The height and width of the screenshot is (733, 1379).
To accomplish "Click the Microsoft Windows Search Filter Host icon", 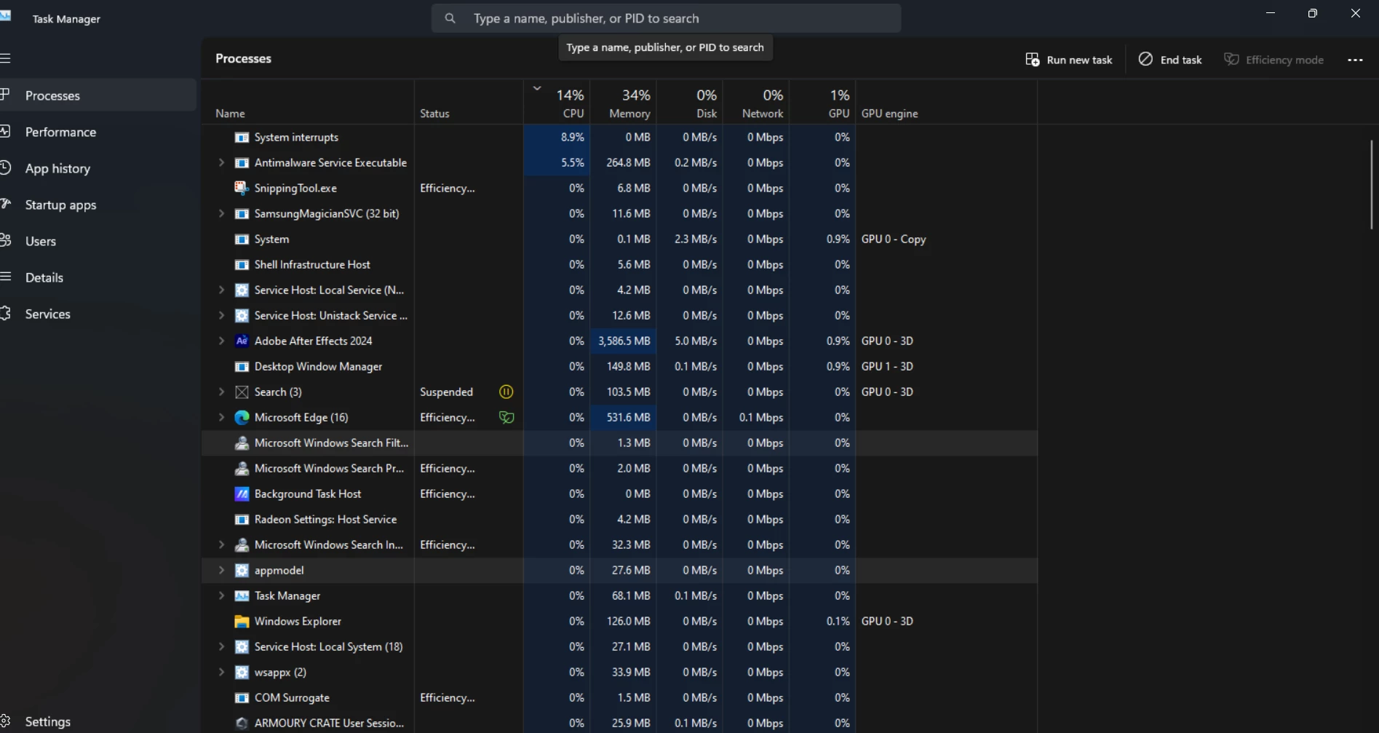I will [x=242, y=443].
